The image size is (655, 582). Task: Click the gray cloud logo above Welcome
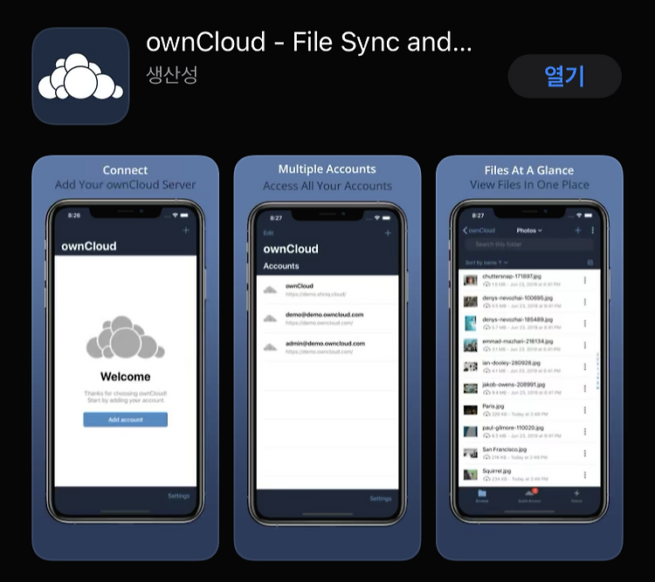point(125,338)
